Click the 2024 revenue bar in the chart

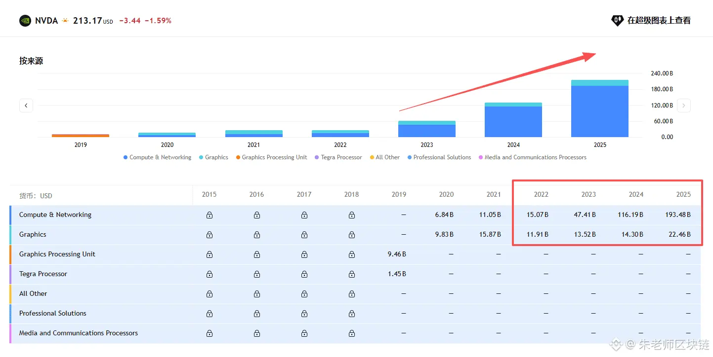513,120
